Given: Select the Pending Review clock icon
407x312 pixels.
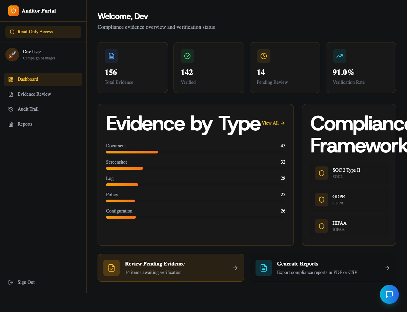Looking at the screenshot, I should pos(264,56).
